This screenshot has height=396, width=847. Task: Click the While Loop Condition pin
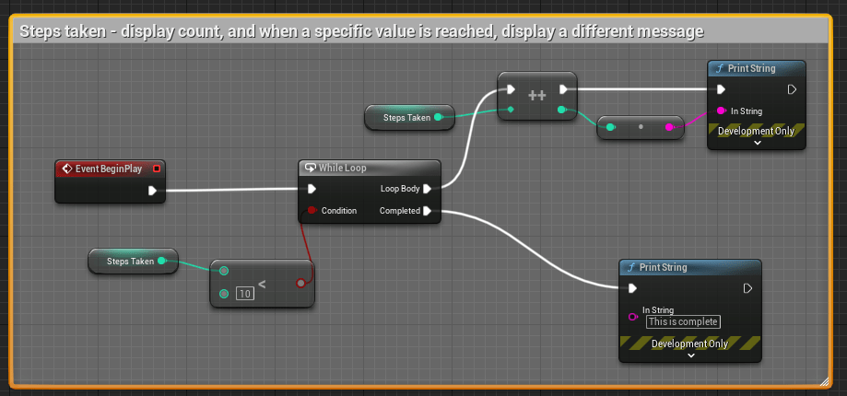(312, 211)
